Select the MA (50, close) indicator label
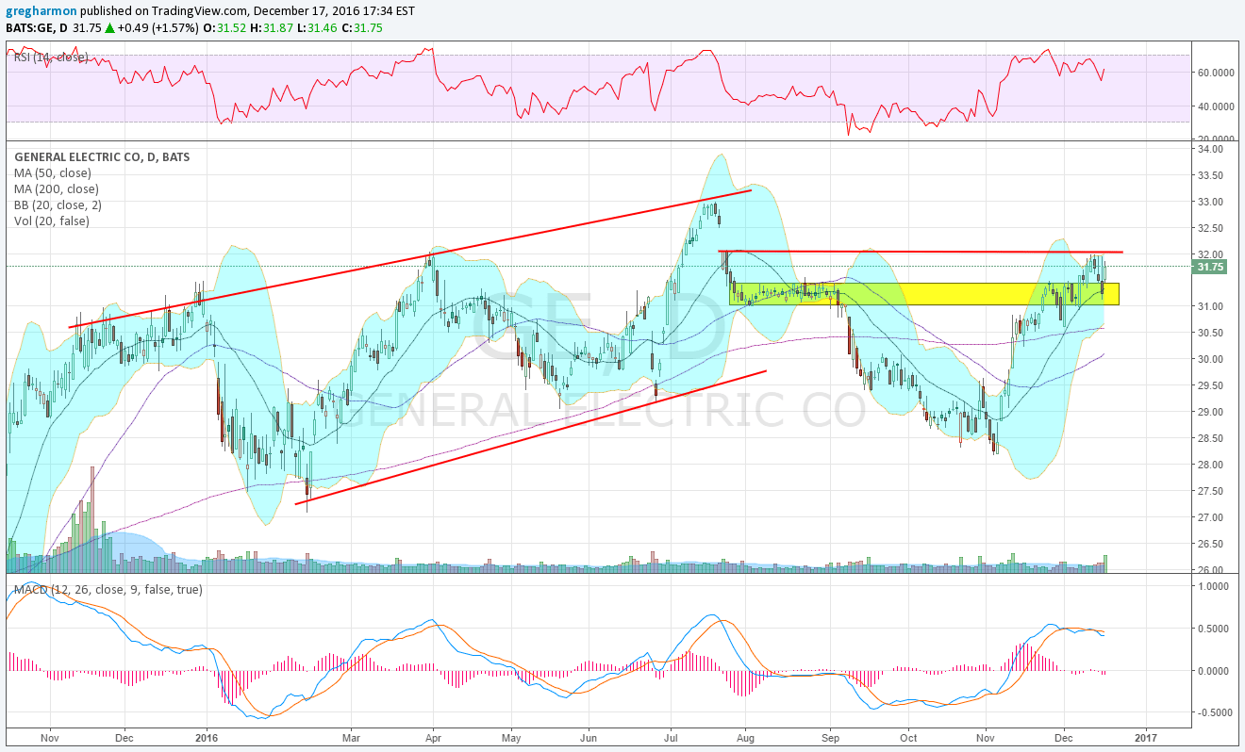Screen dimensions: 1245x752 tap(52, 173)
